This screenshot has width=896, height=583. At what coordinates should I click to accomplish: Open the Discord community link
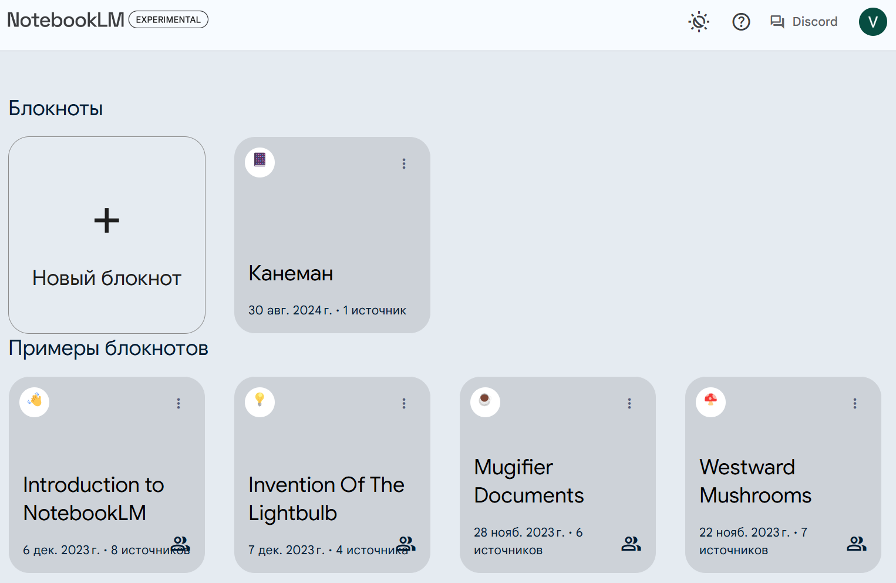tap(804, 22)
